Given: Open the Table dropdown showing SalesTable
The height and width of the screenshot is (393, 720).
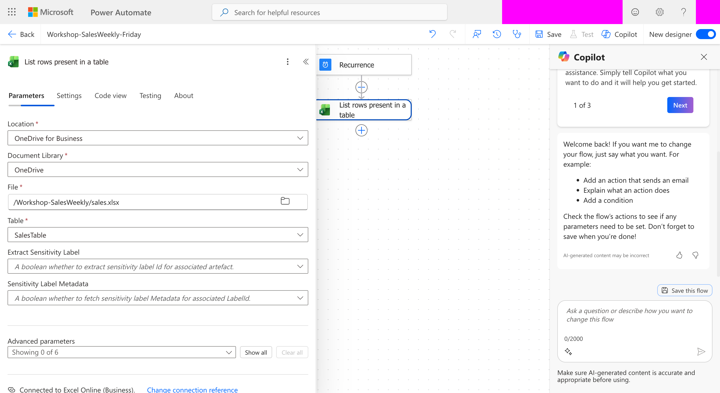Looking at the screenshot, I should [158, 235].
